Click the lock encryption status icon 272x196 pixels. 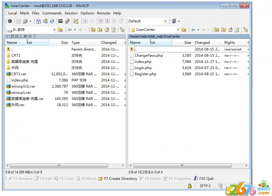[190, 186]
